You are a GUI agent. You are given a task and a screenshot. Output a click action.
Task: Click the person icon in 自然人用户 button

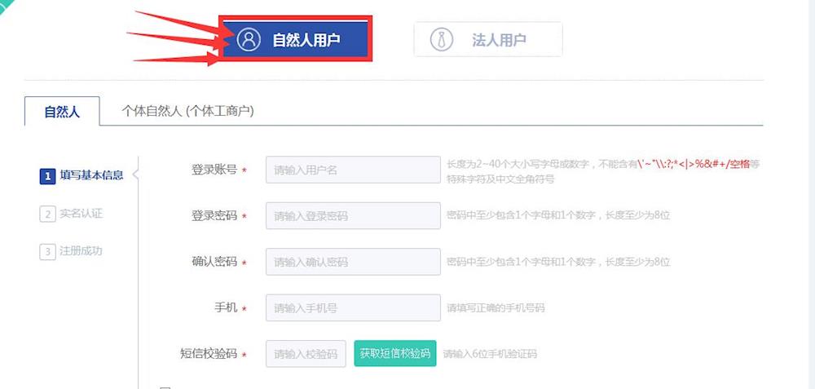[x=249, y=39]
